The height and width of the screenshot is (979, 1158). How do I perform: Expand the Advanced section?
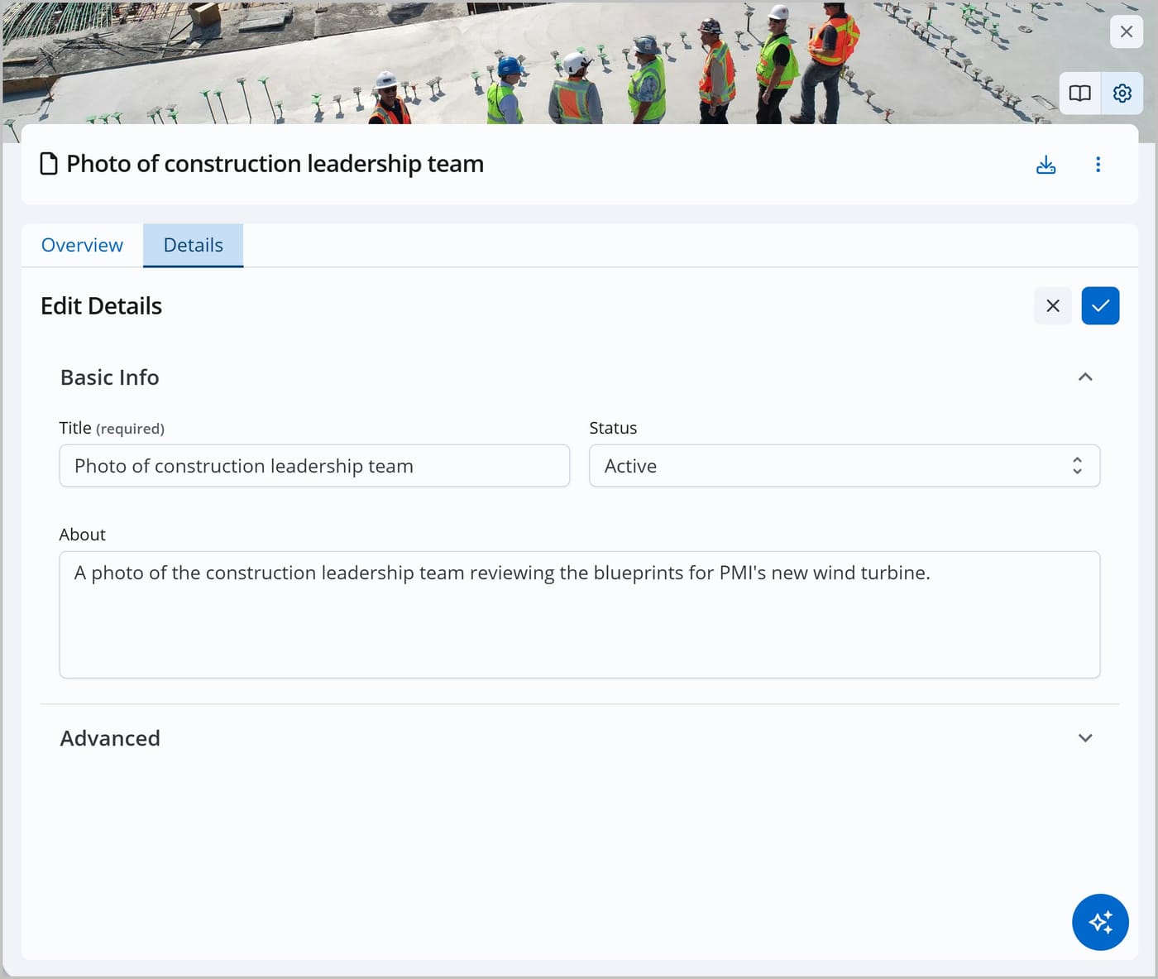pos(1085,738)
